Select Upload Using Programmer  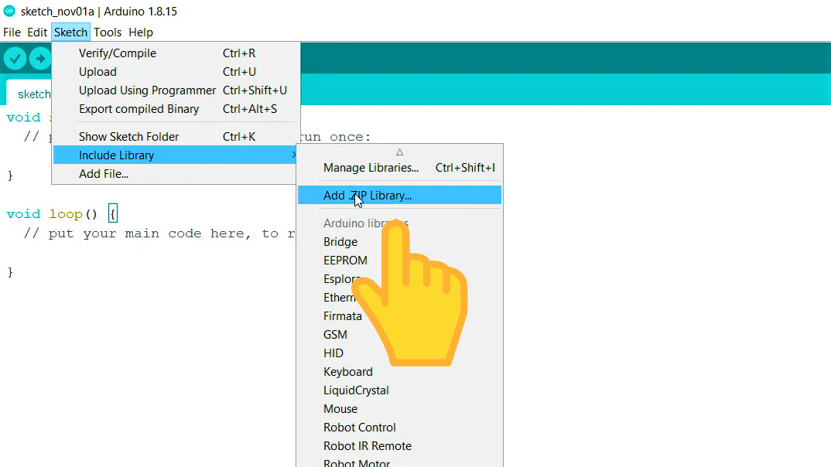pyautogui.click(x=176, y=90)
